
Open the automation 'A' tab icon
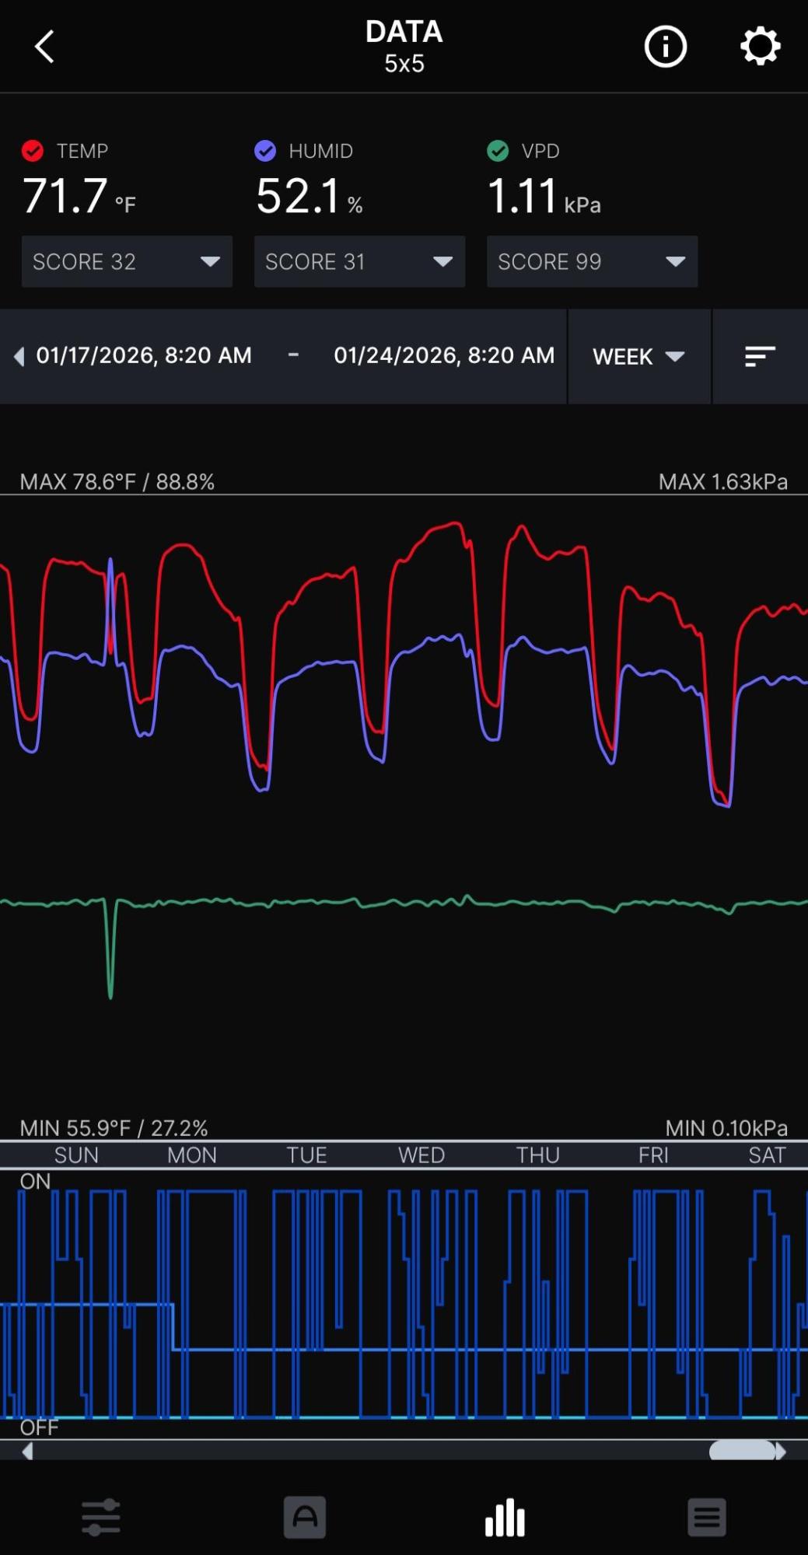point(304,1517)
